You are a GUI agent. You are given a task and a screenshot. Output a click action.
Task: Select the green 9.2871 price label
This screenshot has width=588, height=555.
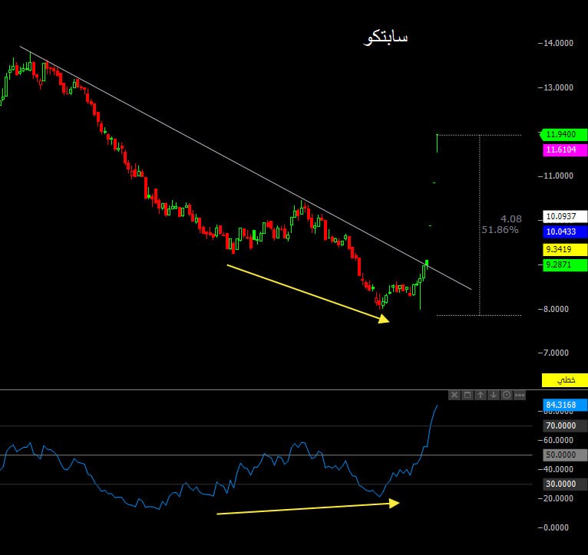[x=565, y=264]
